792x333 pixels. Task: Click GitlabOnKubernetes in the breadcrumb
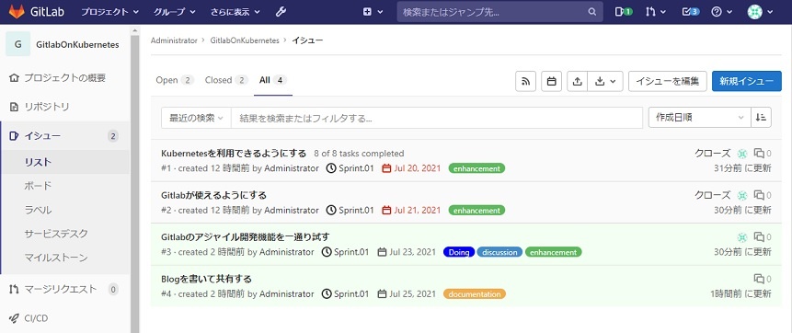click(245, 40)
